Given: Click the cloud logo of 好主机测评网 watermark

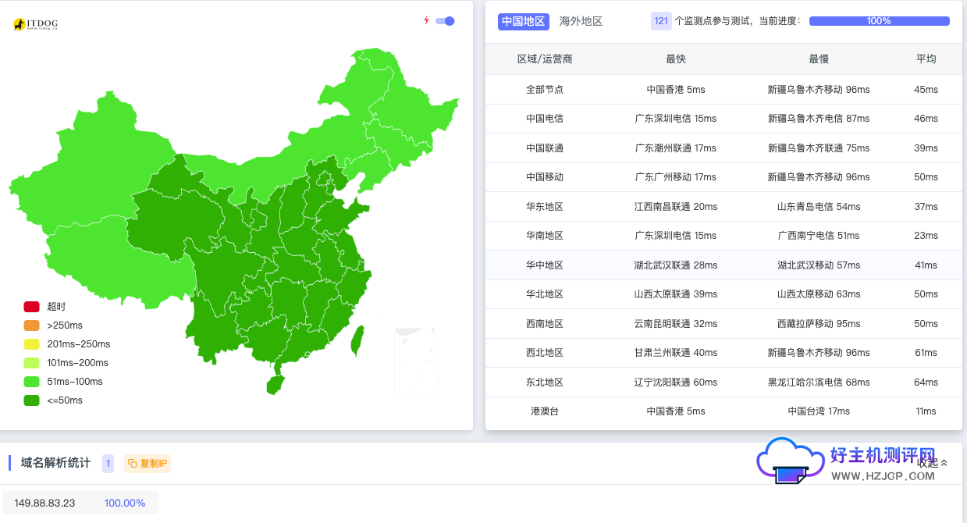Looking at the screenshot, I should 791,461.
